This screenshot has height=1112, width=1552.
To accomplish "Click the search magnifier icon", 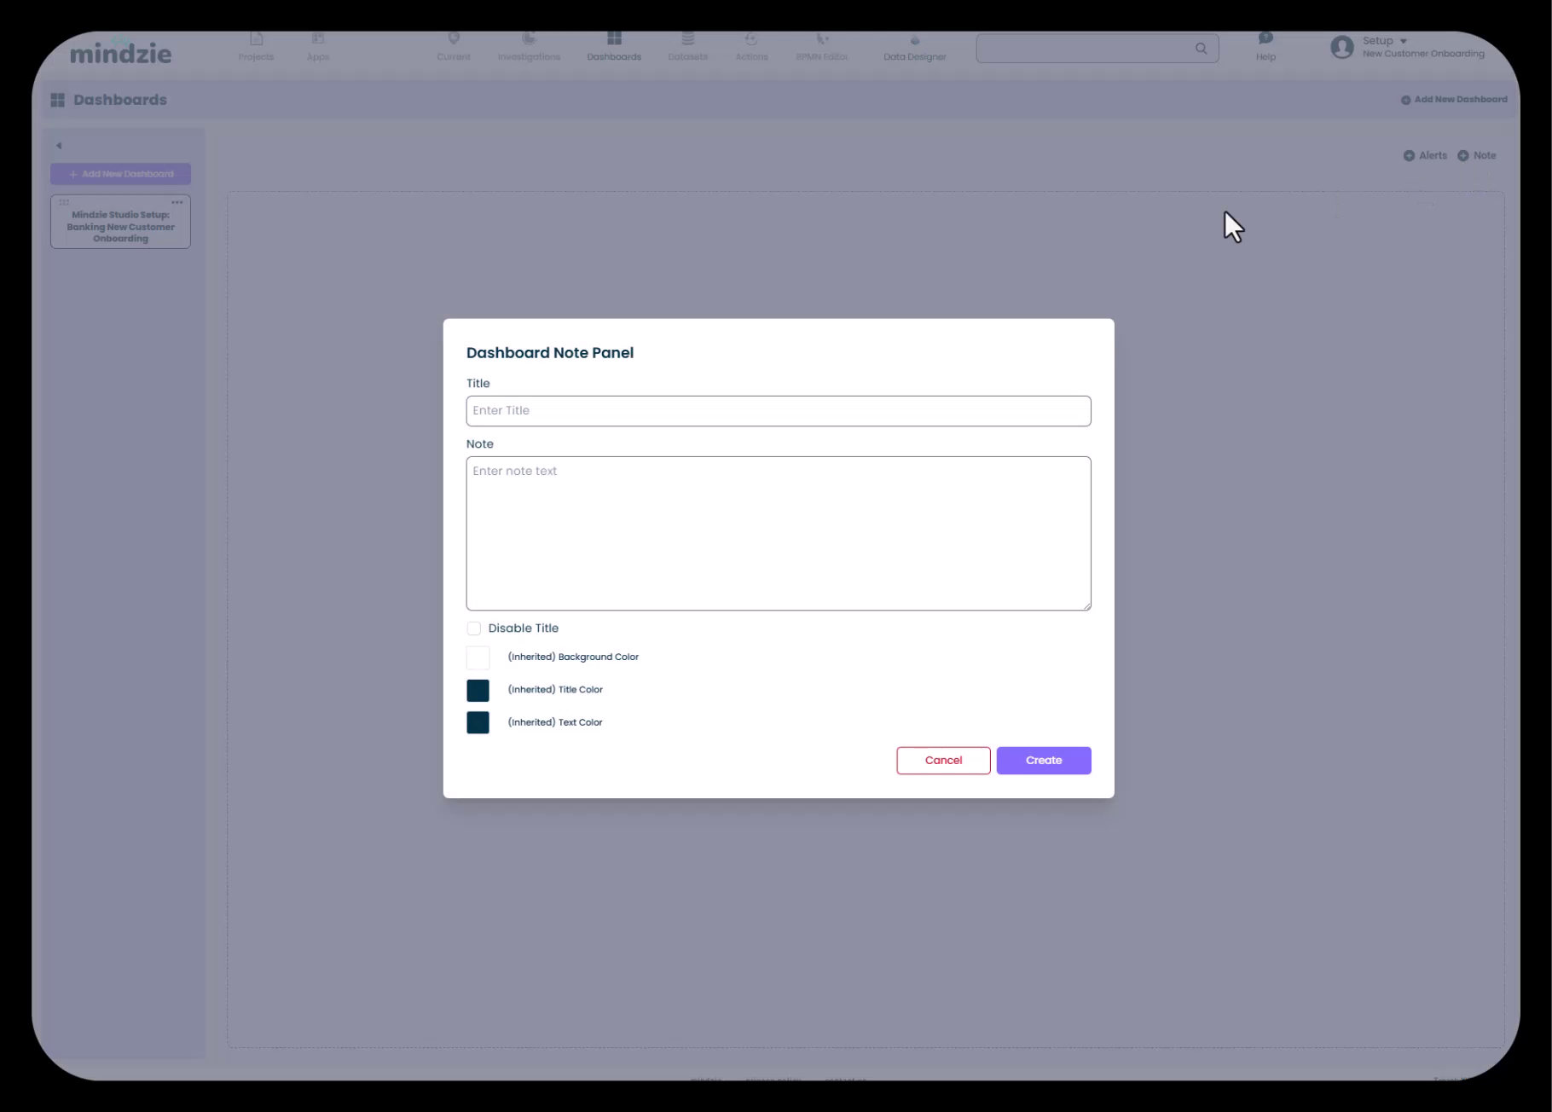I will tap(1201, 49).
